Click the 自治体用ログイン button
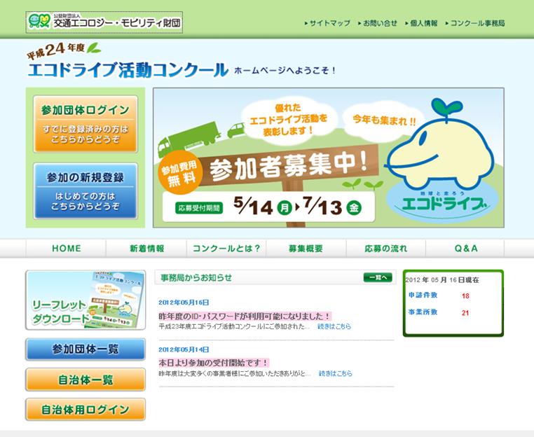Image resolution: width=534 pixels, height=437 pixels. [85, 410]
